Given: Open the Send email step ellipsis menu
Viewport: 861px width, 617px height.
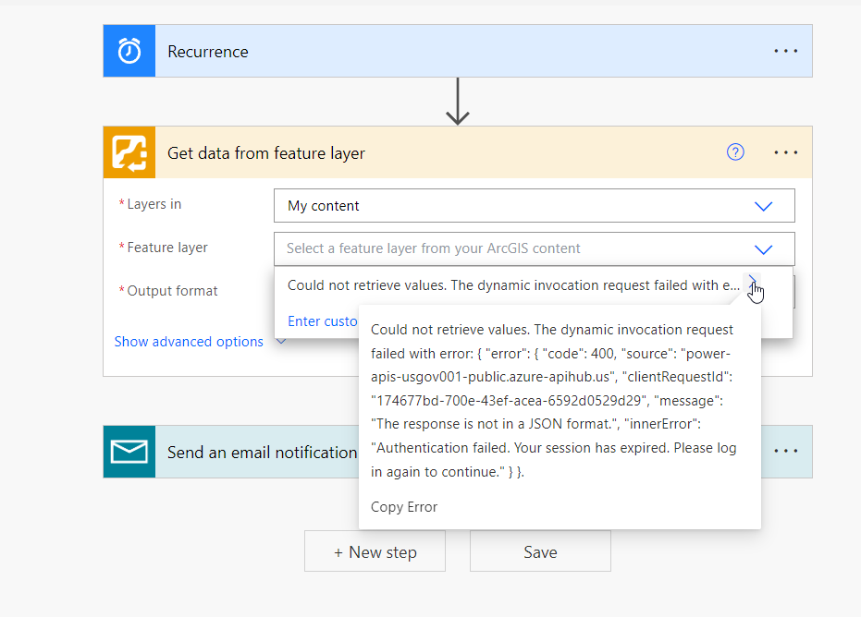Looking at the screenshot, I should pyautogui.click(x=785, y=452).
